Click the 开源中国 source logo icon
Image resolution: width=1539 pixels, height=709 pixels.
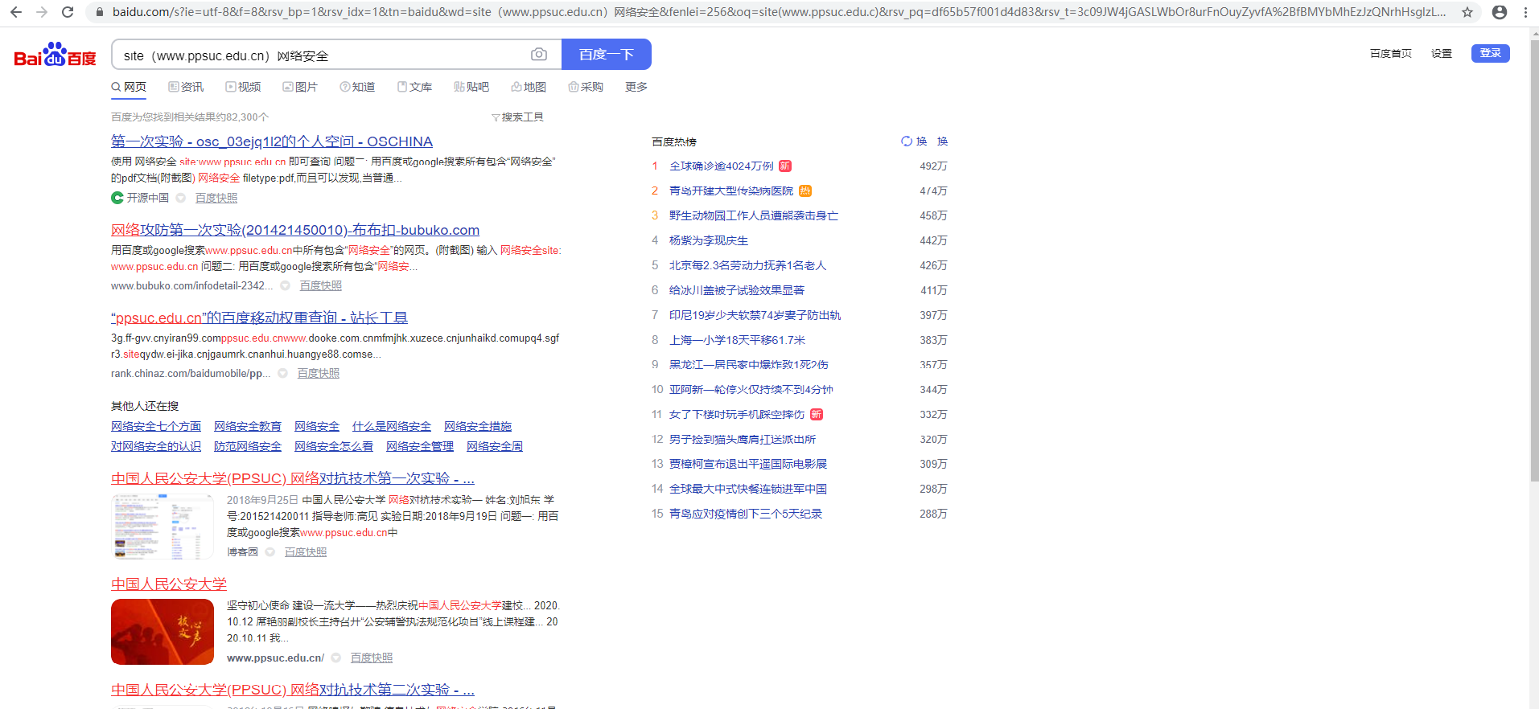tap(117, 198)
